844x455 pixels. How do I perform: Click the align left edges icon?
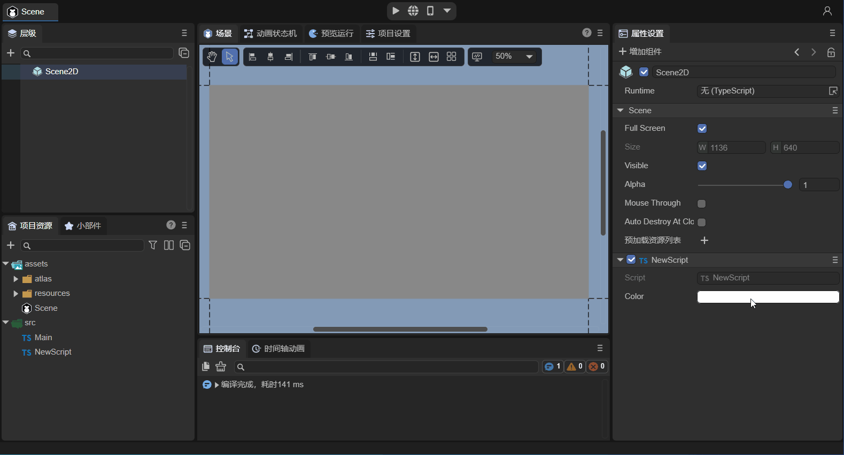coord(253,57)
